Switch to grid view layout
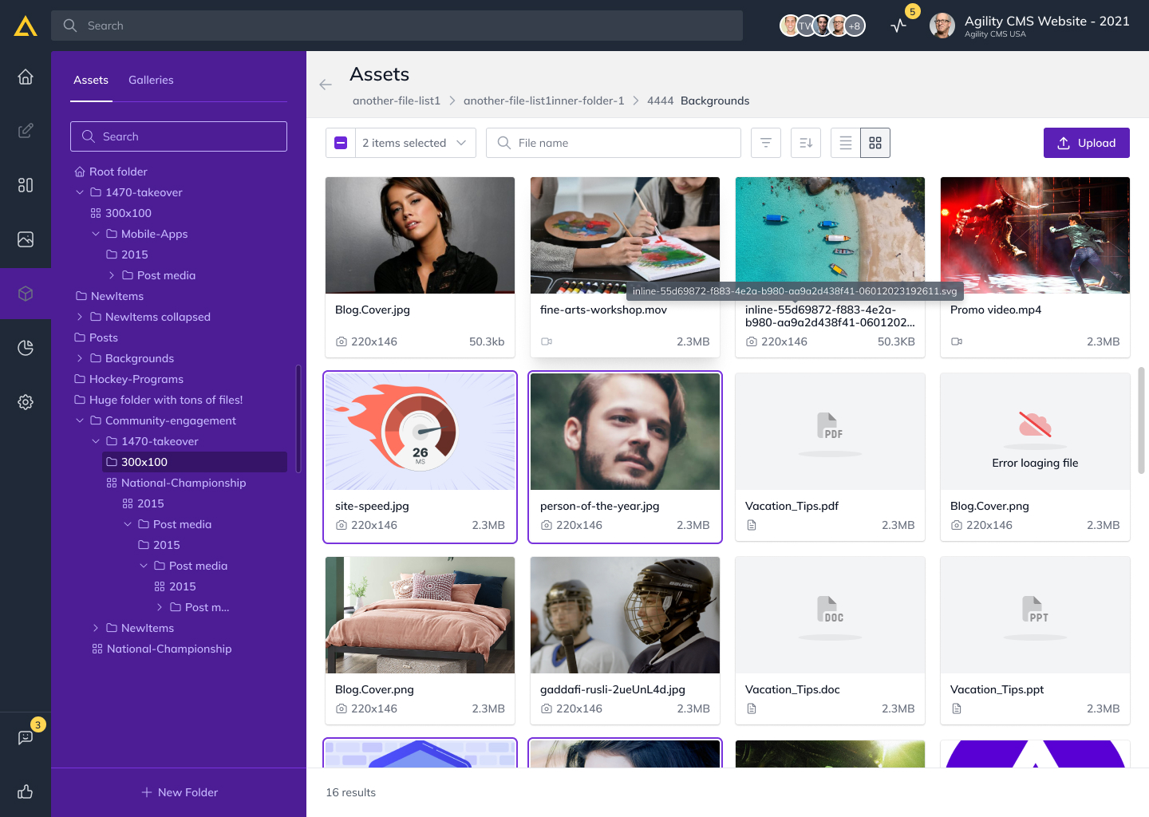This screenshot has height=817, width=1149. 875,143
